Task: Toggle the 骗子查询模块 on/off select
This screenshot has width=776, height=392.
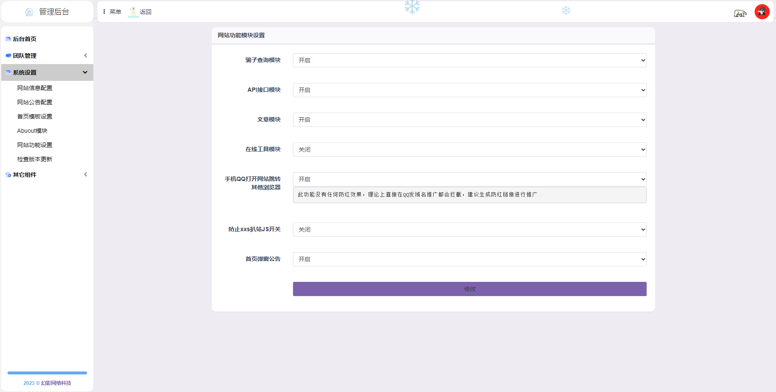Action: point(469,60)
